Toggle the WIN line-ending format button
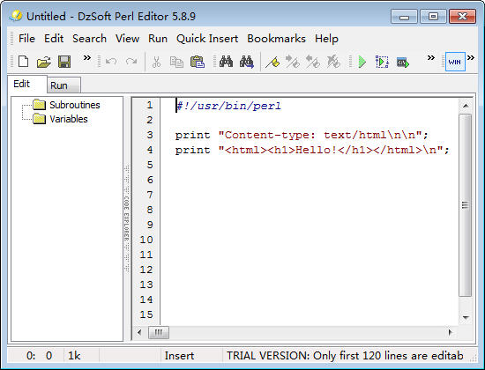 click(x=455, y=62)
